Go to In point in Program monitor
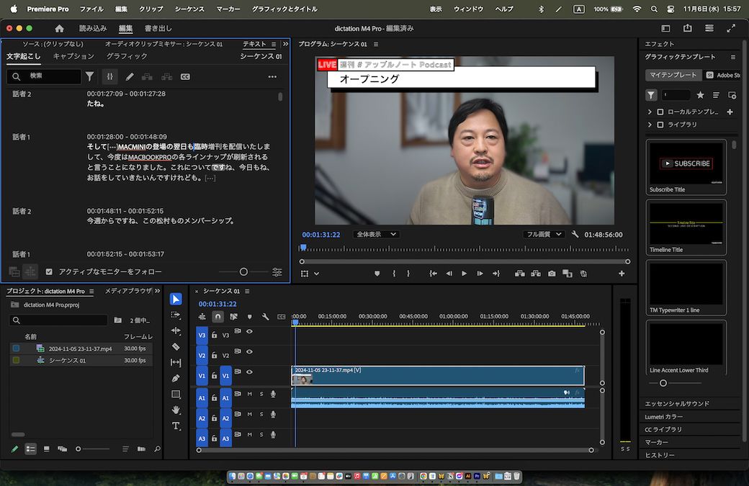The height and width of the screenshot is (486, 749). (433, 274)
